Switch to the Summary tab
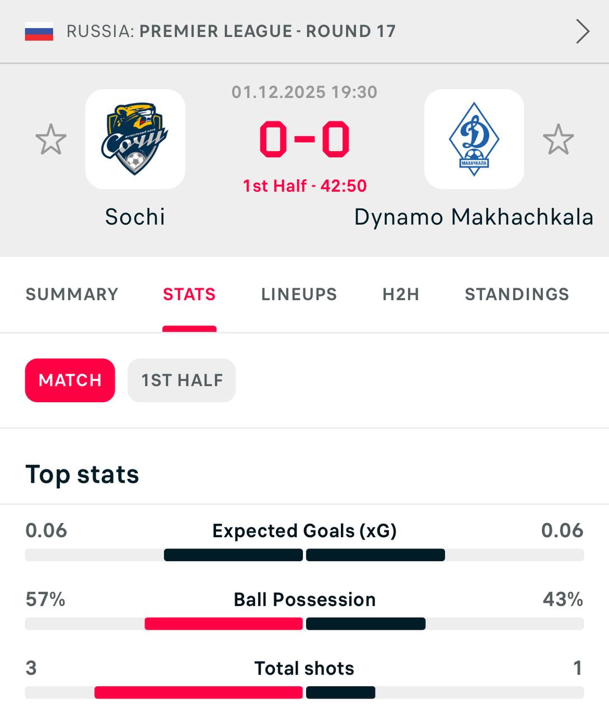The height and width of the screenshot is (717, 609). click(x=72, y=294)
